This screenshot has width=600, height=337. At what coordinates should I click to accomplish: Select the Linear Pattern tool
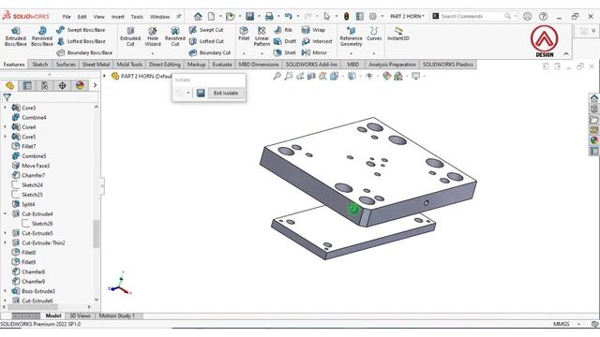tap(262, 37)
